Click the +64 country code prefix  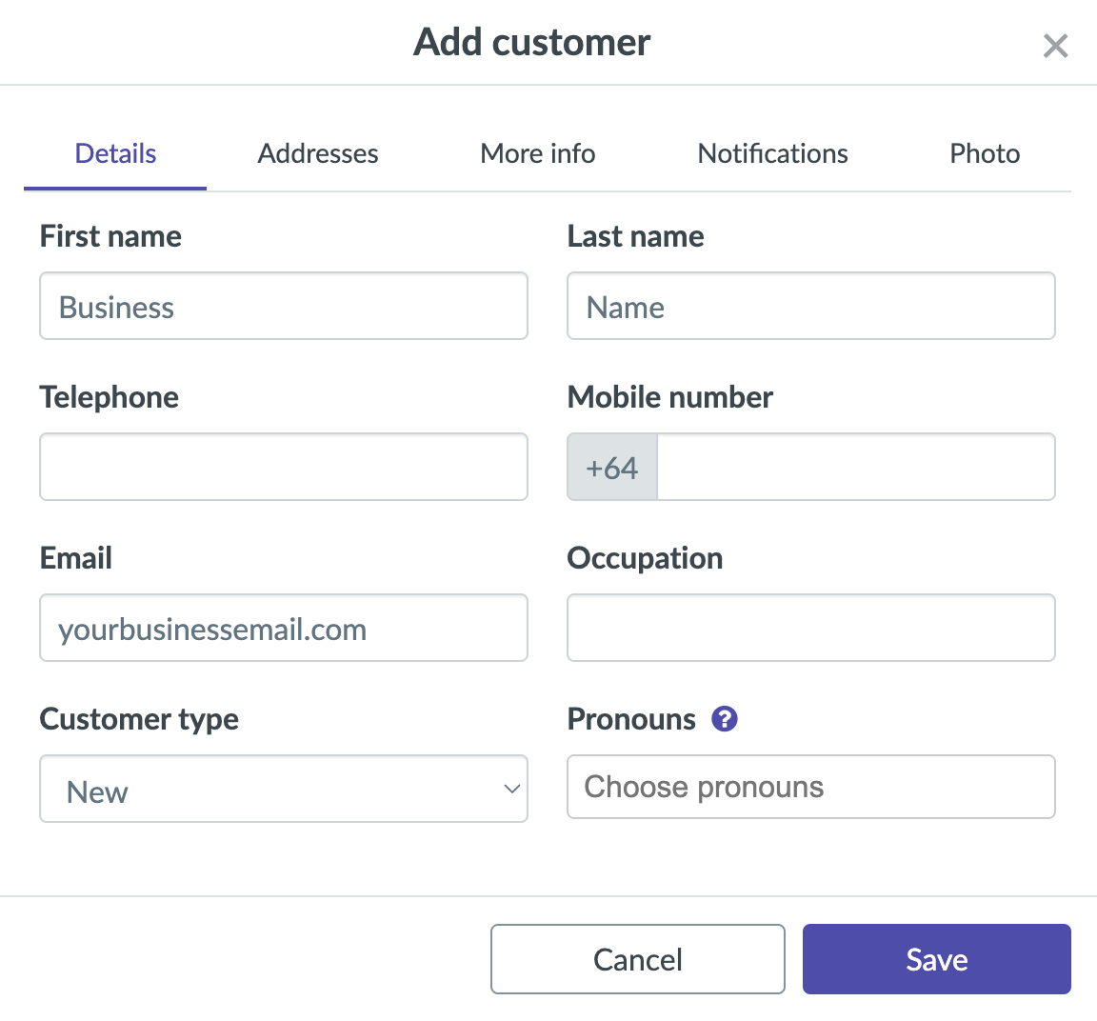612,468
